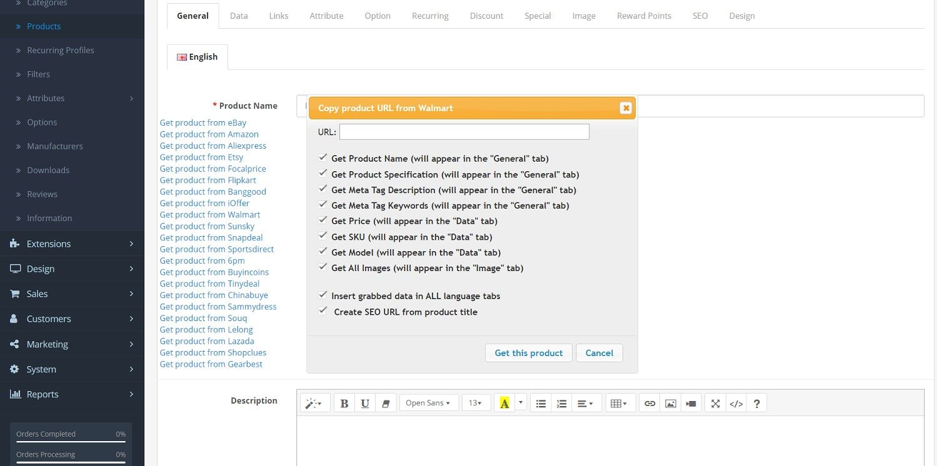Switch to the Data tab

(x=239, y=16)
